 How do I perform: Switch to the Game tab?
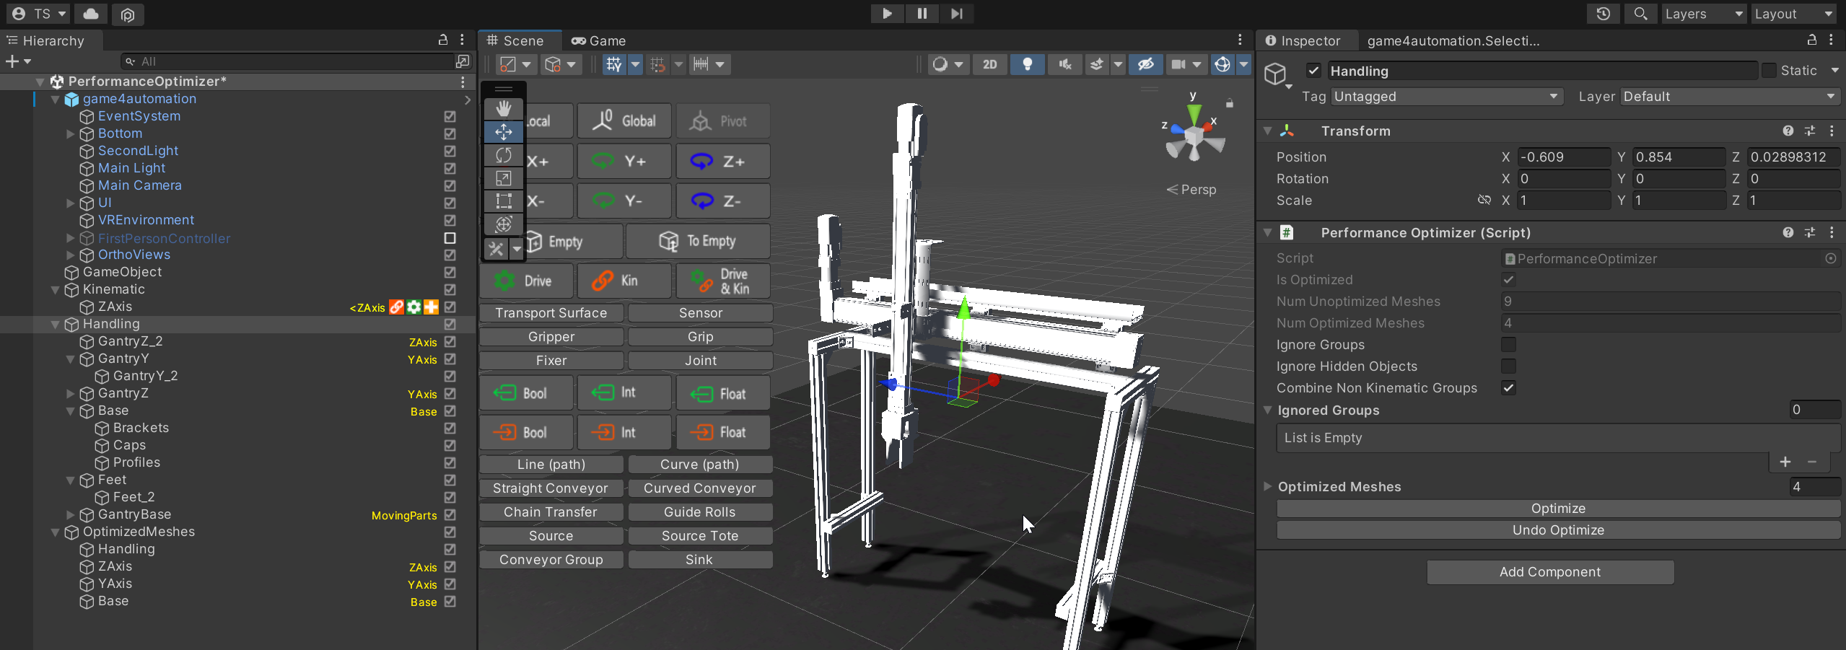coord(599,41)
